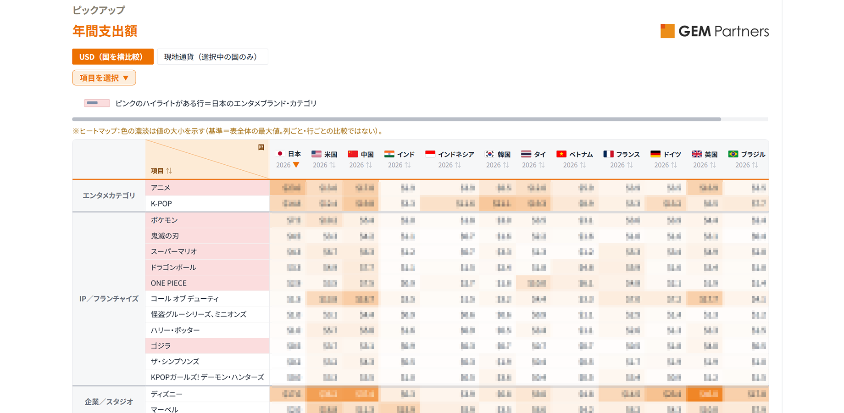Sort by the 英国 2026 column arrows

click(713, 165)
